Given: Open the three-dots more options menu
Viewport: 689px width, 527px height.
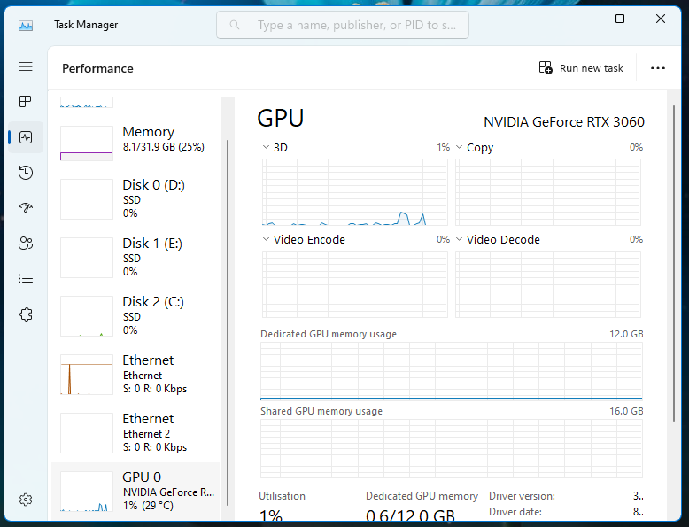Looking at the screenshot, I should 658,68.
